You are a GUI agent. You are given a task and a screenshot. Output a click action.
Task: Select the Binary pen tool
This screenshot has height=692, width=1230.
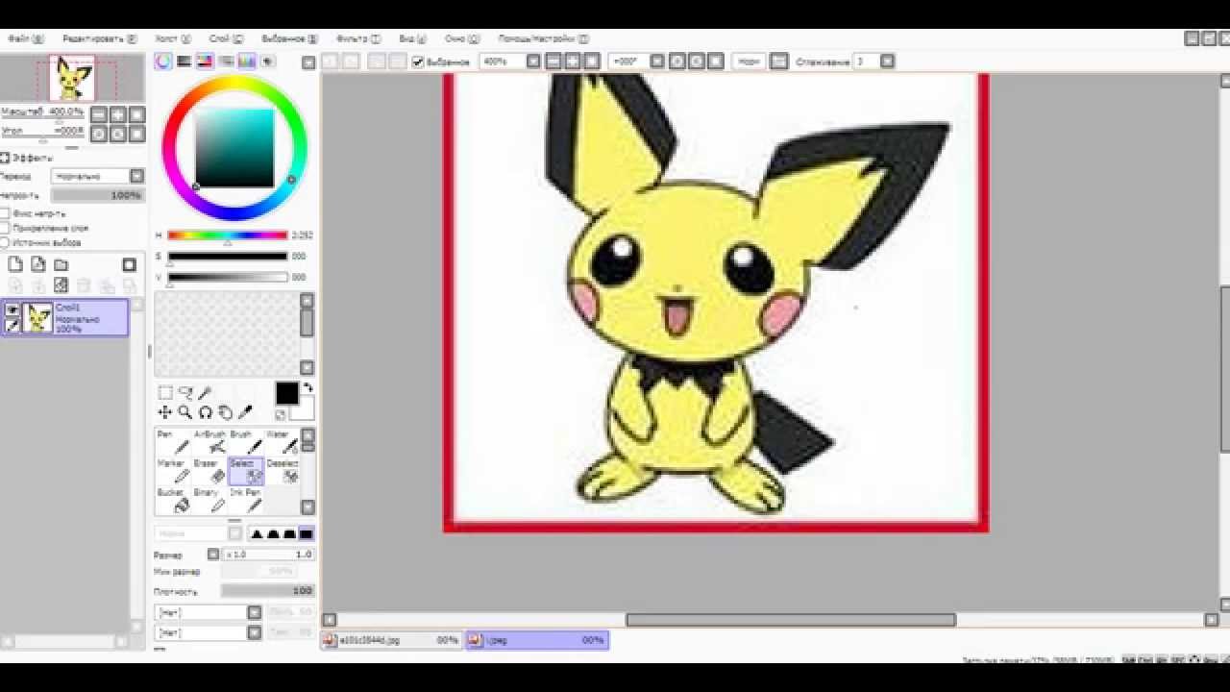(x=209, y=500)
